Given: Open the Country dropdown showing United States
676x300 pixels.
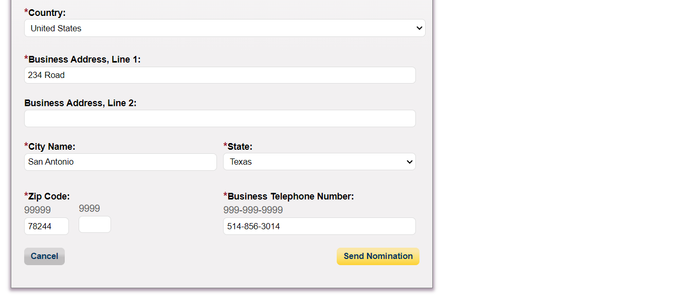Looking at the screenshot, I should click(x=225, y=28).
